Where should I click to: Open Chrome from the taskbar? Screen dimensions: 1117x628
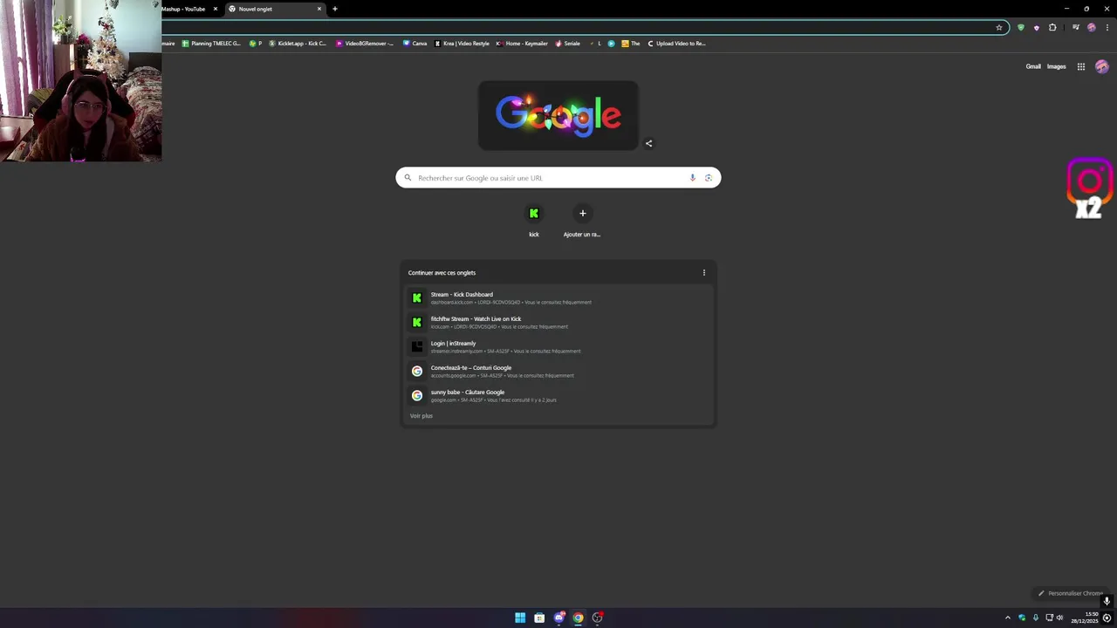[578, 618]
